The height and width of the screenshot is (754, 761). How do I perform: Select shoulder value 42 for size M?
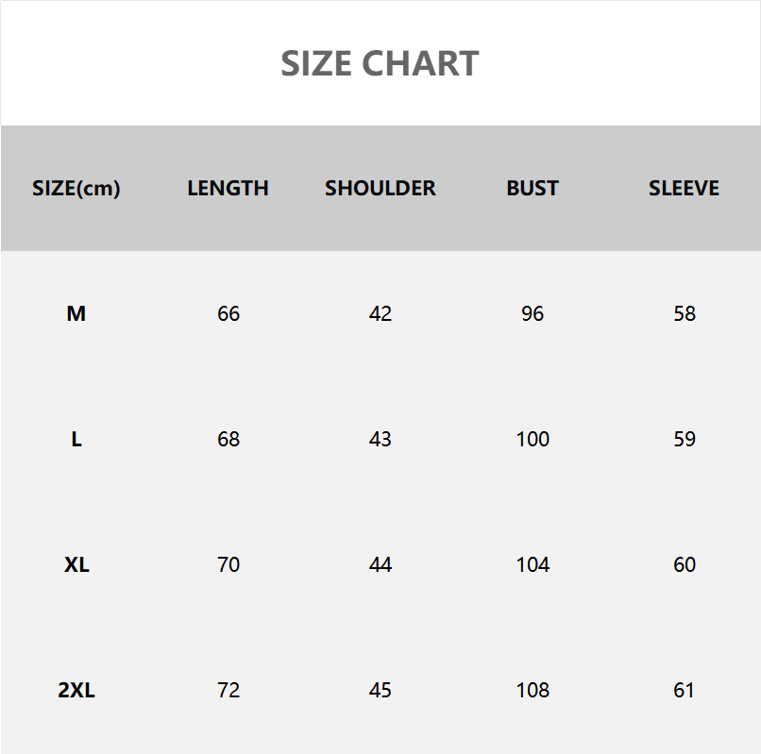click(x=380, y=313)
